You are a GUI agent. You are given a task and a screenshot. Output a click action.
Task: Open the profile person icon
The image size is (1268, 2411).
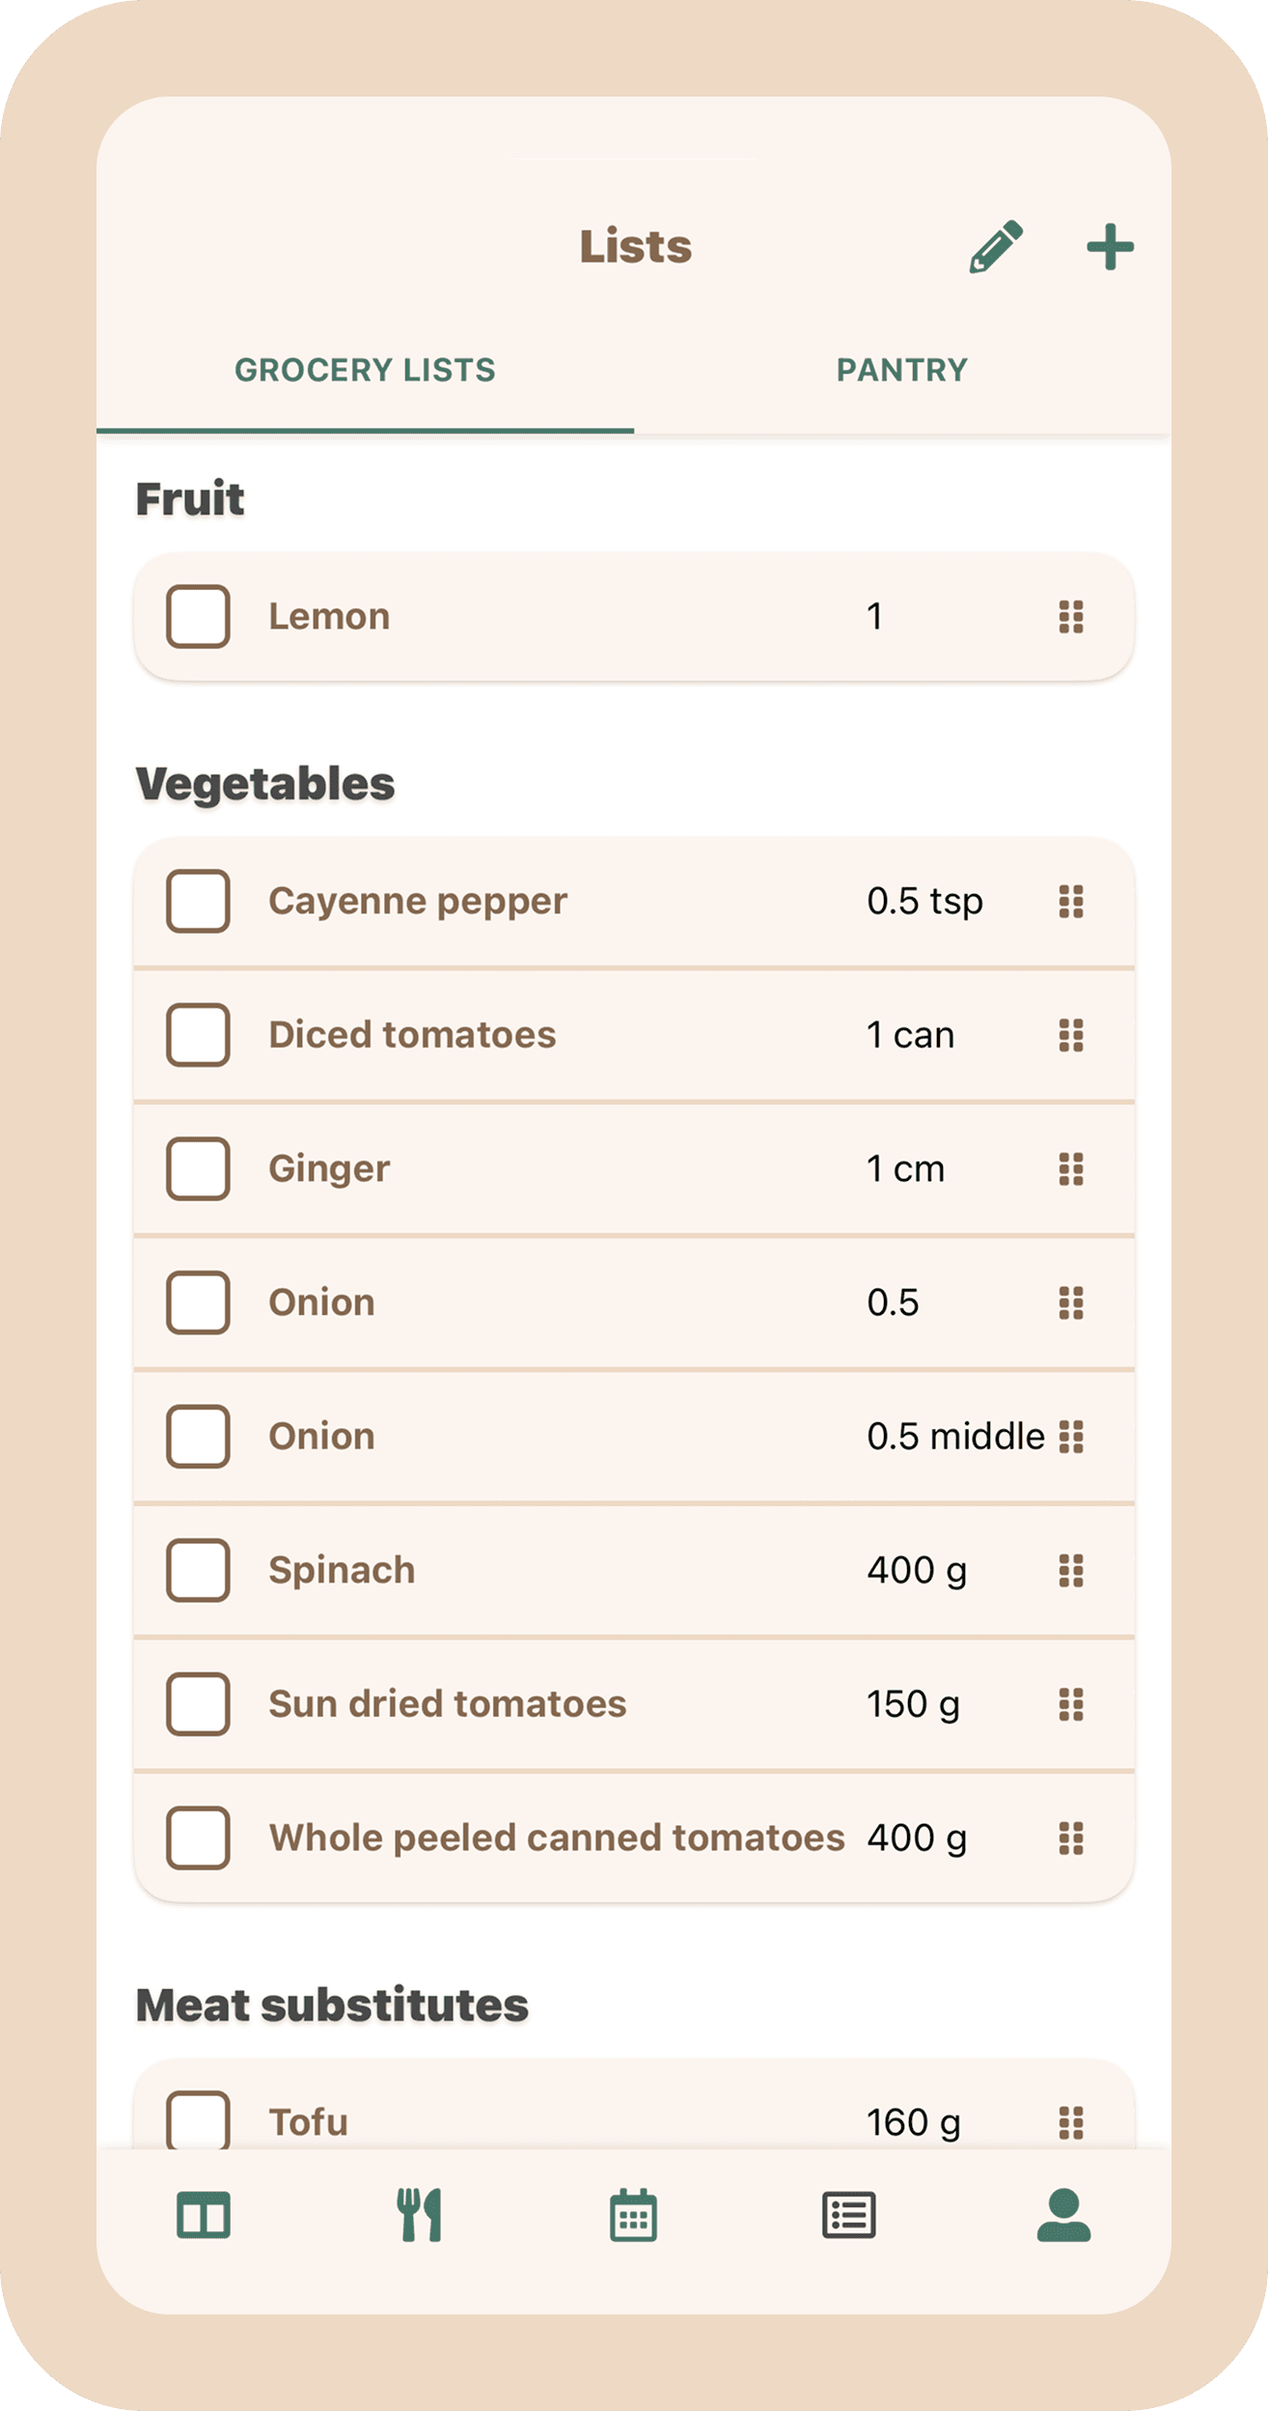click(x=1063, y=2215)
